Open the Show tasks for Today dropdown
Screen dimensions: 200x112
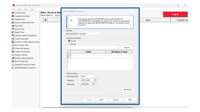coord(57,15)
